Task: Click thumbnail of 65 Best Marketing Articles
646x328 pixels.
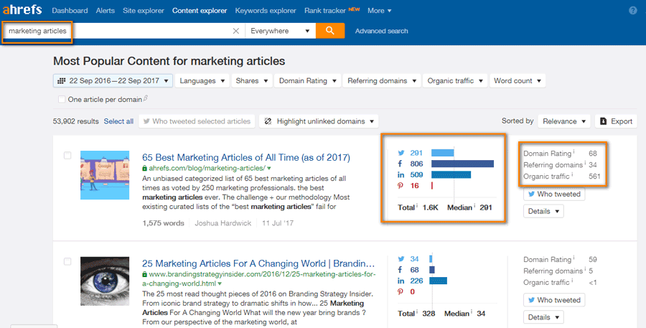Action: (105, 175)
